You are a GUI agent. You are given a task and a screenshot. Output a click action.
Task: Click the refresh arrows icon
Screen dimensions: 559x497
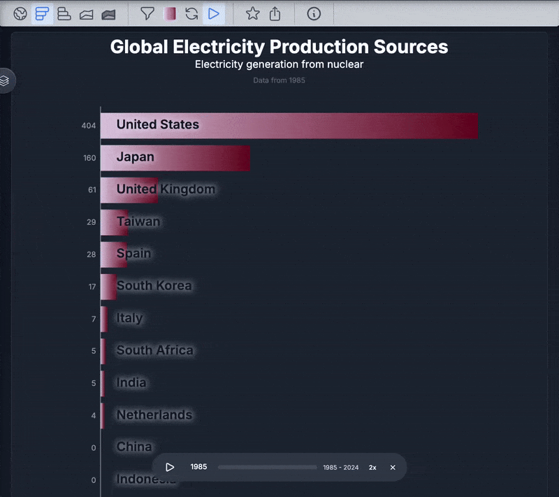tap(191, 13)
